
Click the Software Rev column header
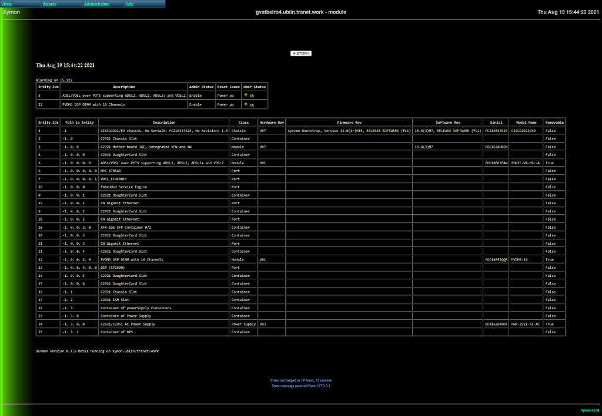(x=447, y=122)
